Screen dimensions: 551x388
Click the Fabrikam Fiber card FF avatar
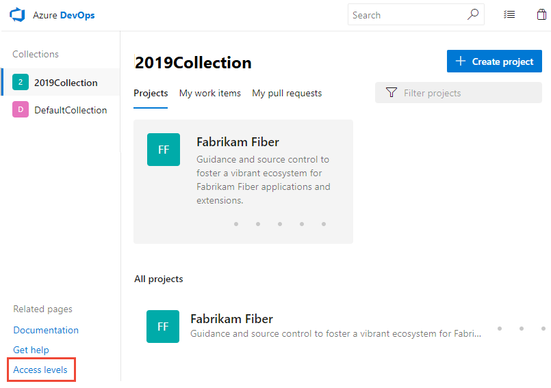click(164, 150)
